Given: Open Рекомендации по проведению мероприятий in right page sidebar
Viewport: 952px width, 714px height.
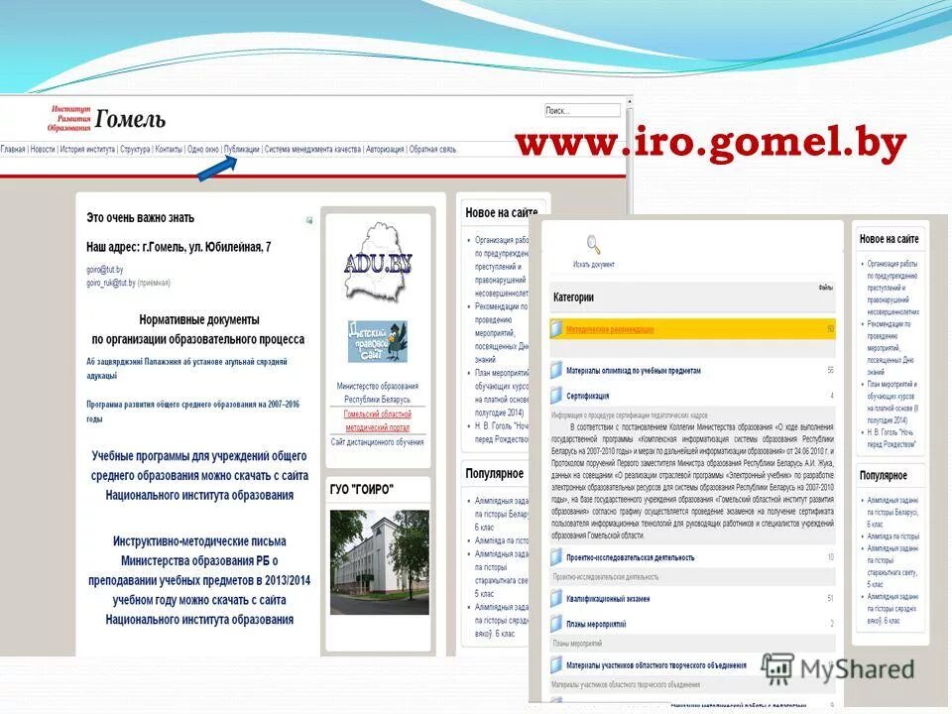Looking at the screenshot, I should pyautogui.click(x=890, y=348).
